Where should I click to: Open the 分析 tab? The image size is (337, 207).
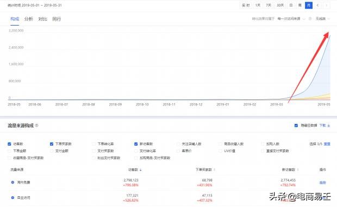pos(29,19)
